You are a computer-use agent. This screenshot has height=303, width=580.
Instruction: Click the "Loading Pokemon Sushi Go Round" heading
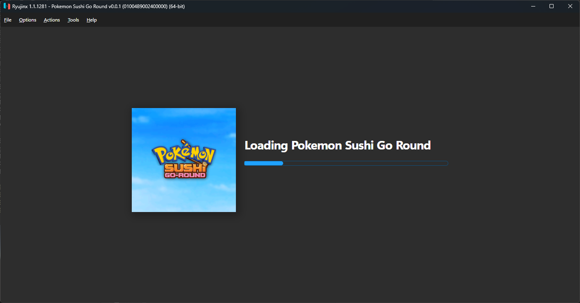point(337,145)
